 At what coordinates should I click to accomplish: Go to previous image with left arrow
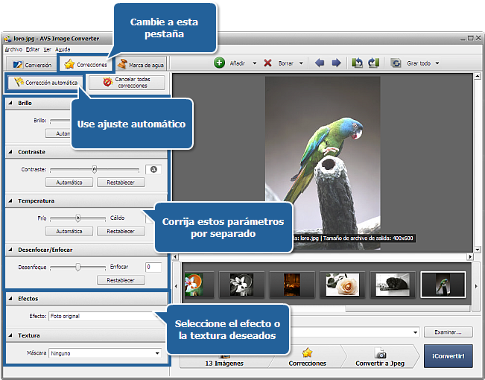click(320, 63)
